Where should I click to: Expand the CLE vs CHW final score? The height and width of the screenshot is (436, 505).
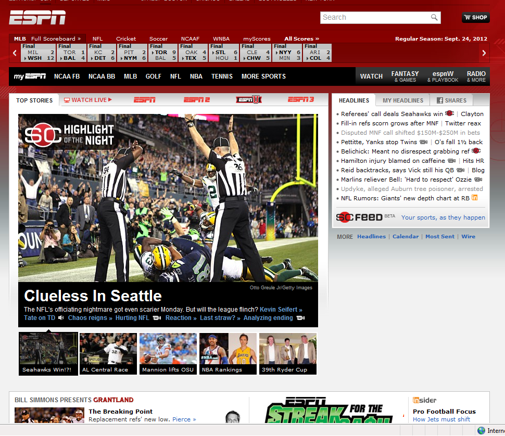(x=256, y=53)
